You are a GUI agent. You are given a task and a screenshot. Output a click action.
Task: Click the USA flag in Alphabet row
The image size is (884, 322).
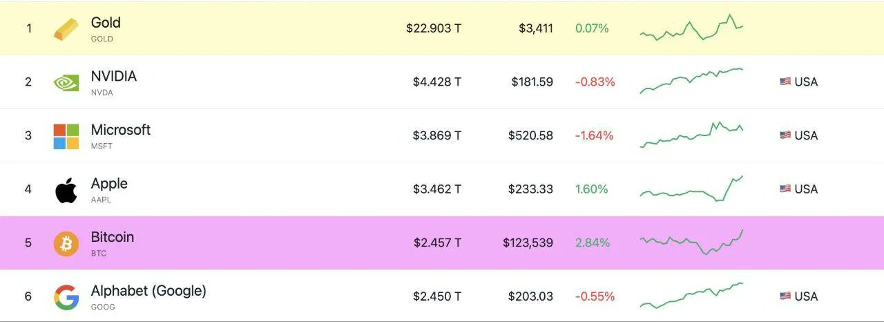coord(785,296)
